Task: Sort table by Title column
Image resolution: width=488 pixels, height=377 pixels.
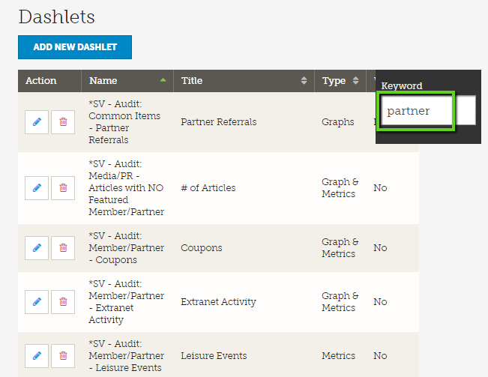Action: click(244, 81)
